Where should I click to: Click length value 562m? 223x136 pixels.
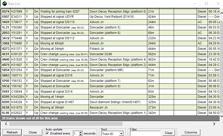point(152,54)
